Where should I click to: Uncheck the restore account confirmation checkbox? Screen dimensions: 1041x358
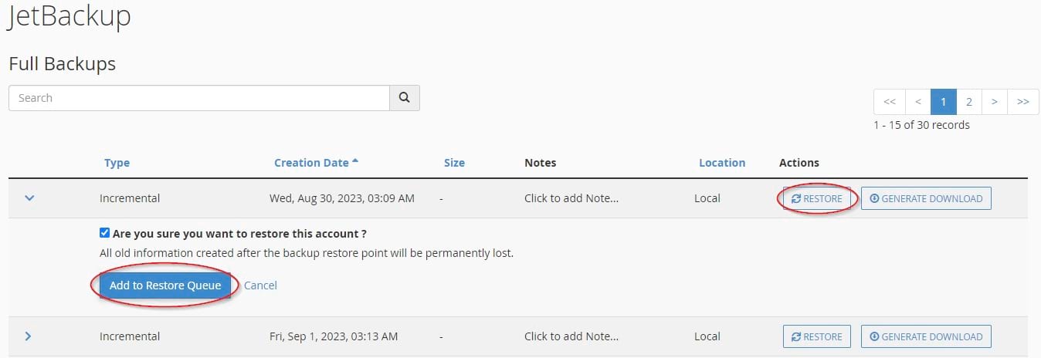pyautogui.click(x=104, y=233)
